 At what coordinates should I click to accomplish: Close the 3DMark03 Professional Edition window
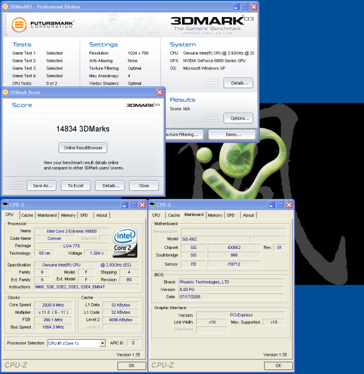[x=254, y=6]
